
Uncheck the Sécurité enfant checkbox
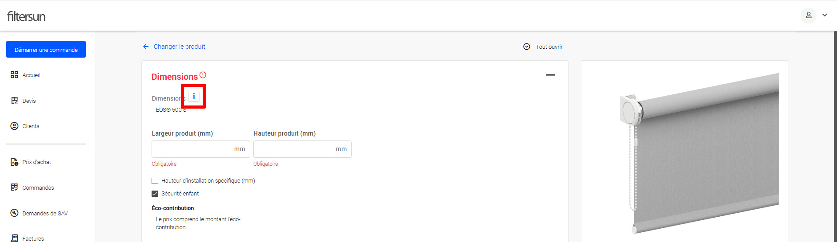[155, 194]
